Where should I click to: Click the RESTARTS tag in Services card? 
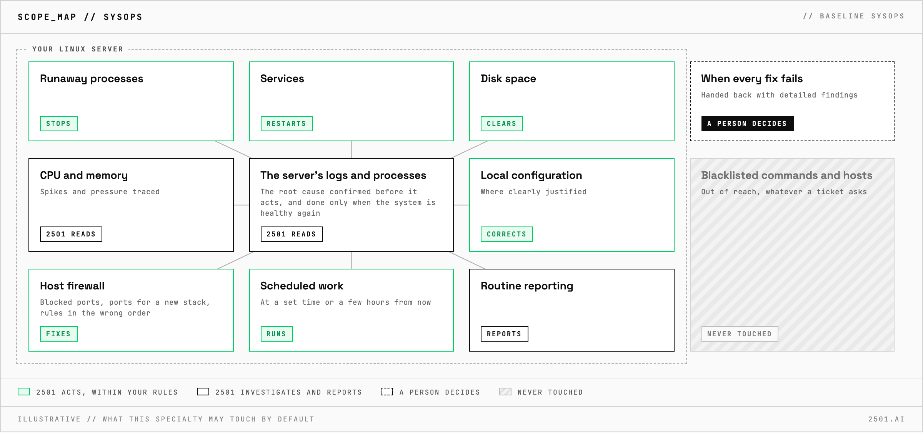(287, 124)
